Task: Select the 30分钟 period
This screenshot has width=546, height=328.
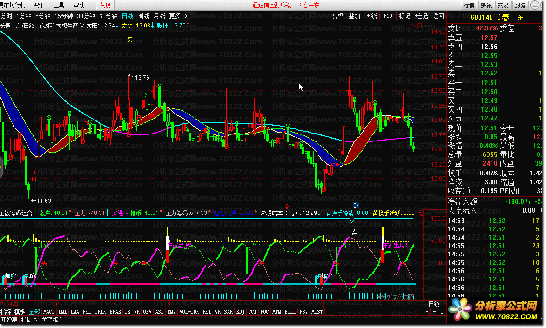Action: coord(86,16)
